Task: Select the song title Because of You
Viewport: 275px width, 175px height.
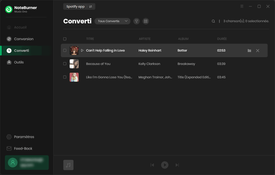Action: click(x=98, y=64)
